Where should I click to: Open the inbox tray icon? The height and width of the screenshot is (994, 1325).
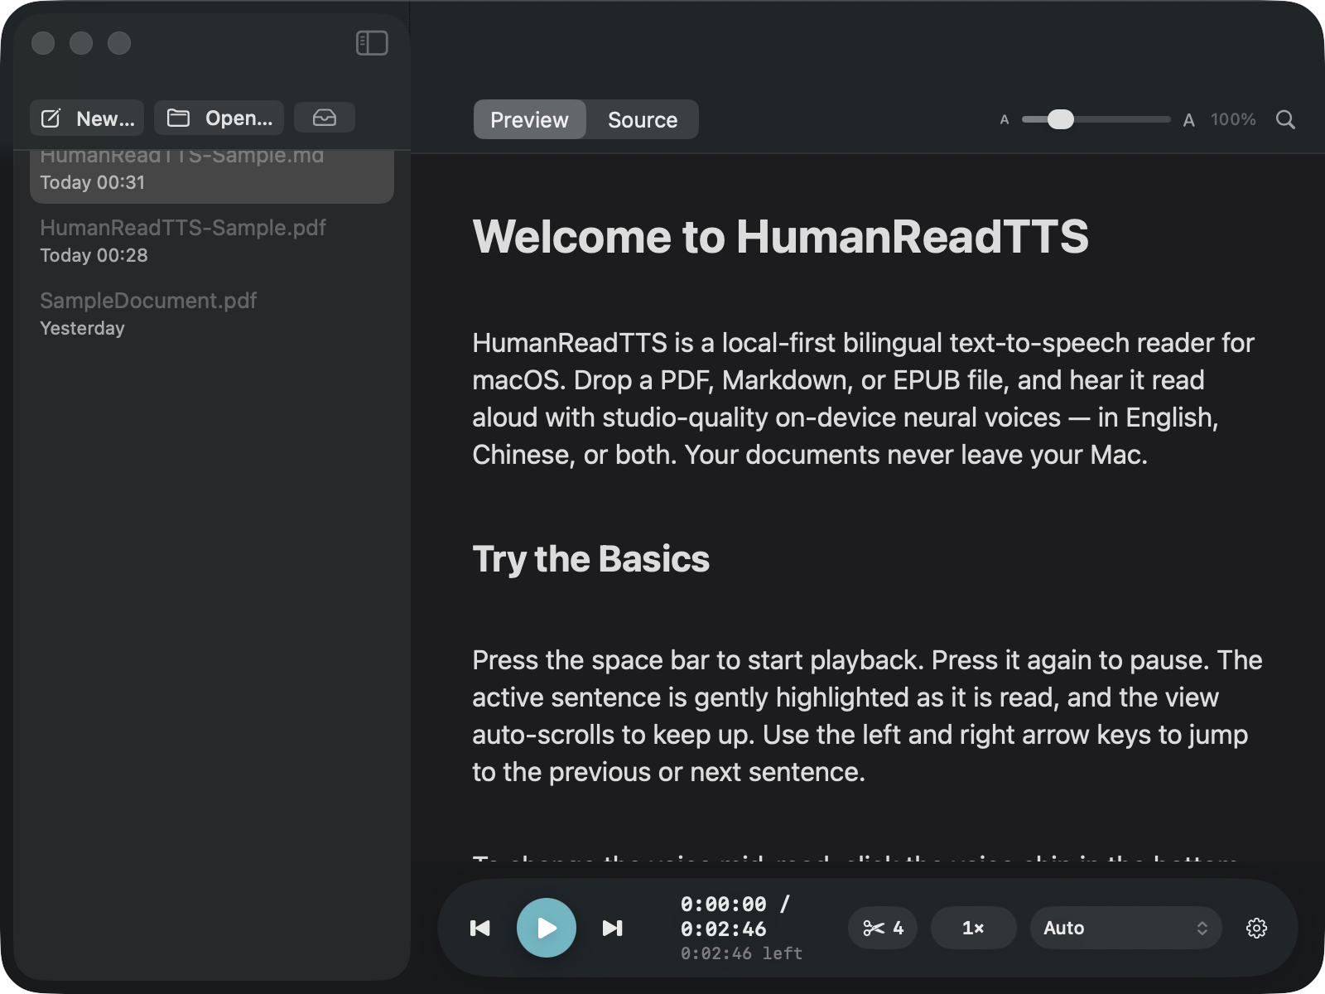pos(325,118)
